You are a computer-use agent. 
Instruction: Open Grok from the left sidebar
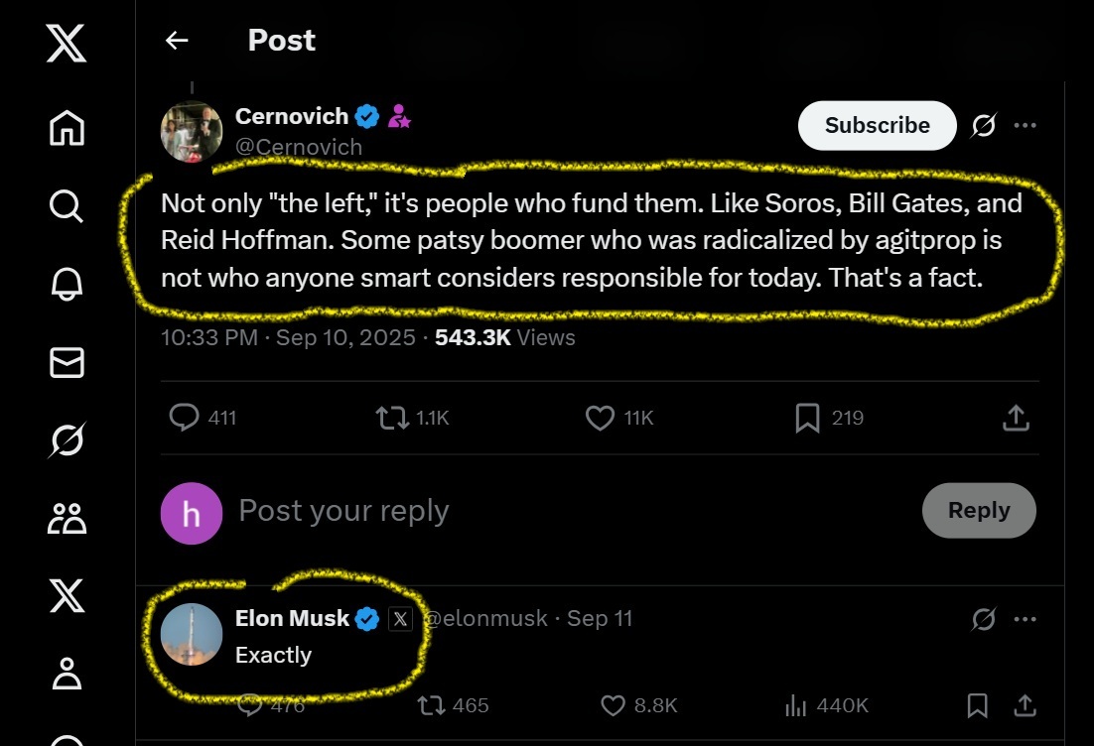(x=67, y=440)
